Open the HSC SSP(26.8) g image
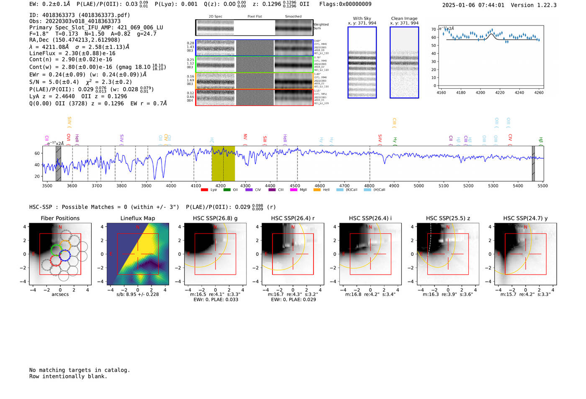This screenshot has height=399, width=586. (215, 254)
